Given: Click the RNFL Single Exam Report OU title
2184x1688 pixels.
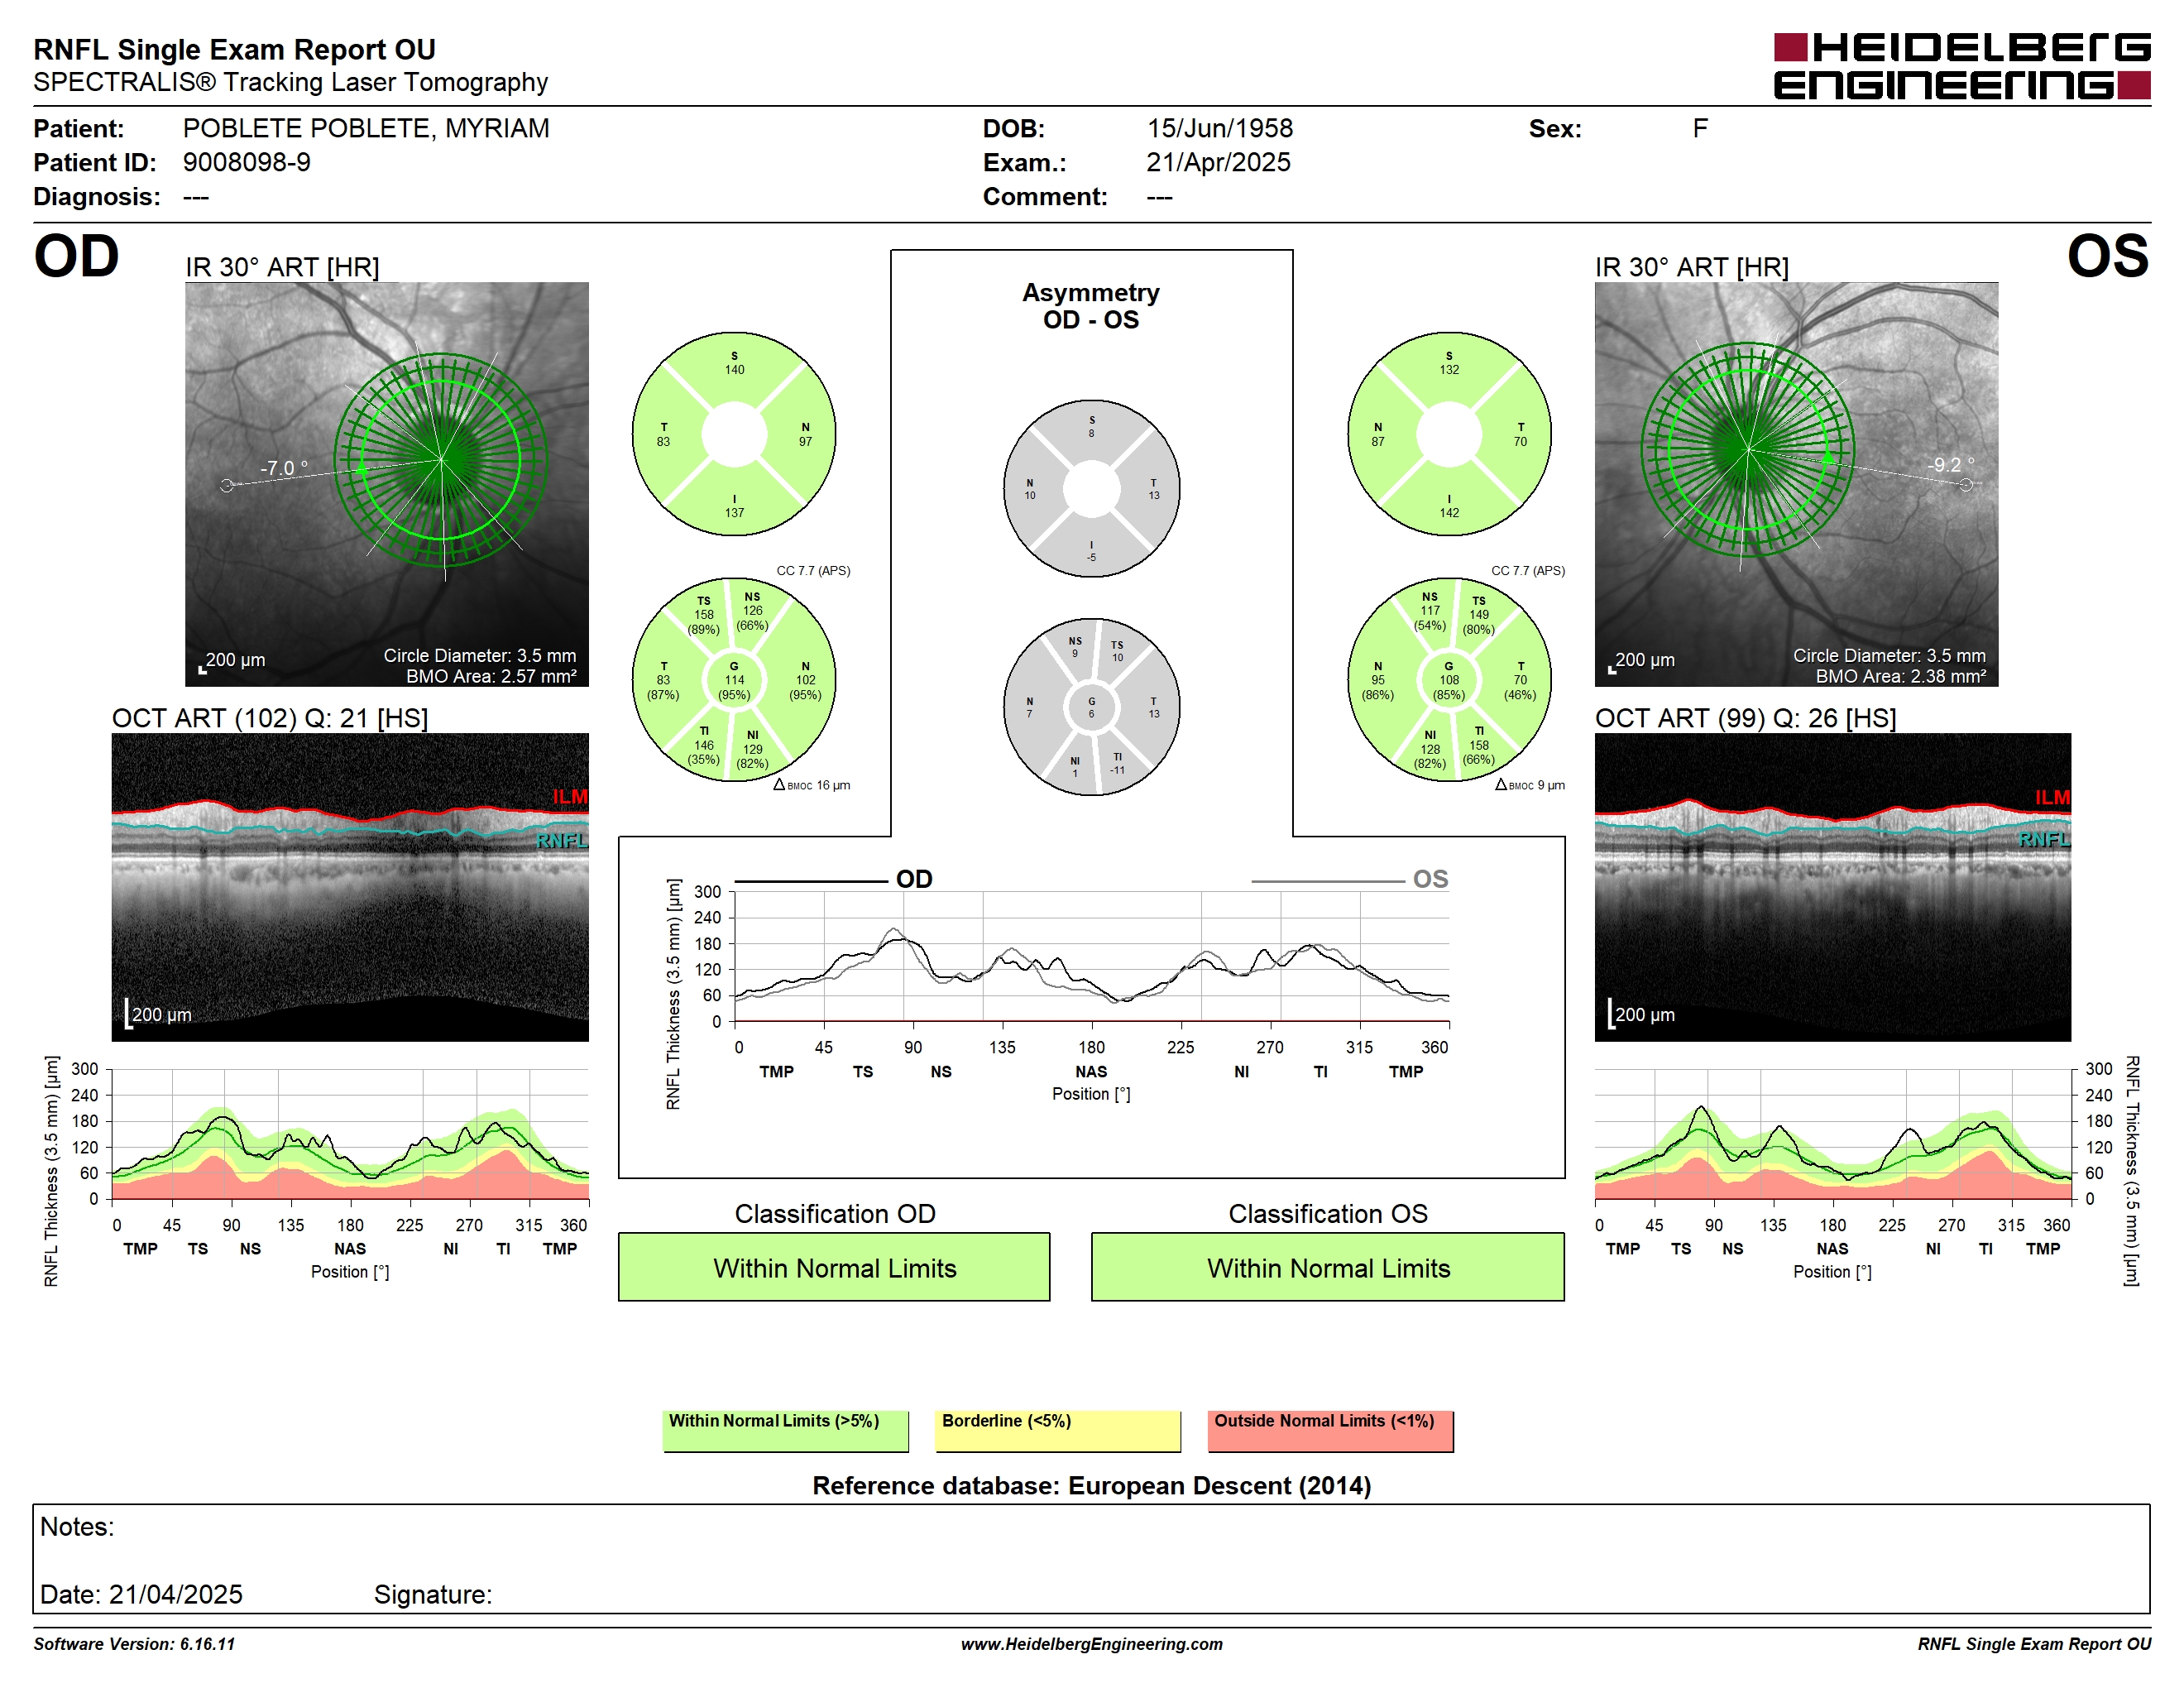Looking at the screenshot, I should coord(235,49).
